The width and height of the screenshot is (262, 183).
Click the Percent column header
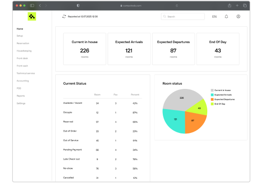click(x=135, y=95)
